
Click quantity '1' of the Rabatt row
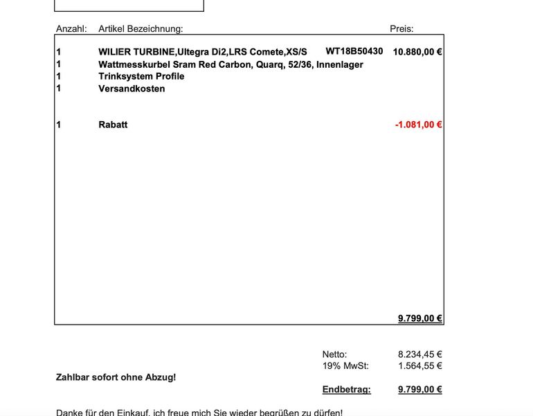pyautogui.click(x=58, y=125)
